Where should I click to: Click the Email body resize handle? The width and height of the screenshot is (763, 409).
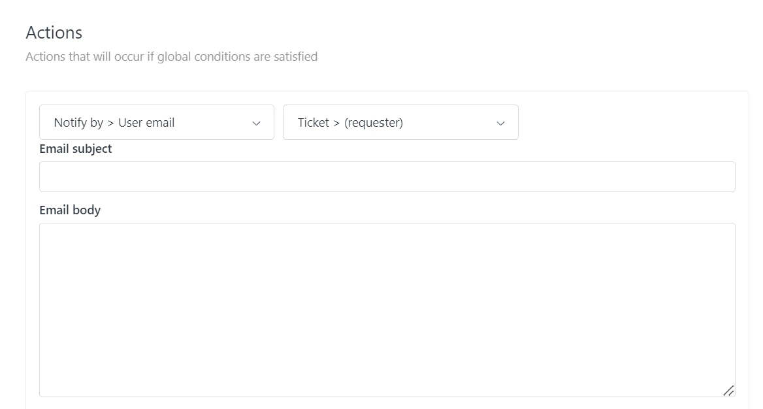coord(728,390)
